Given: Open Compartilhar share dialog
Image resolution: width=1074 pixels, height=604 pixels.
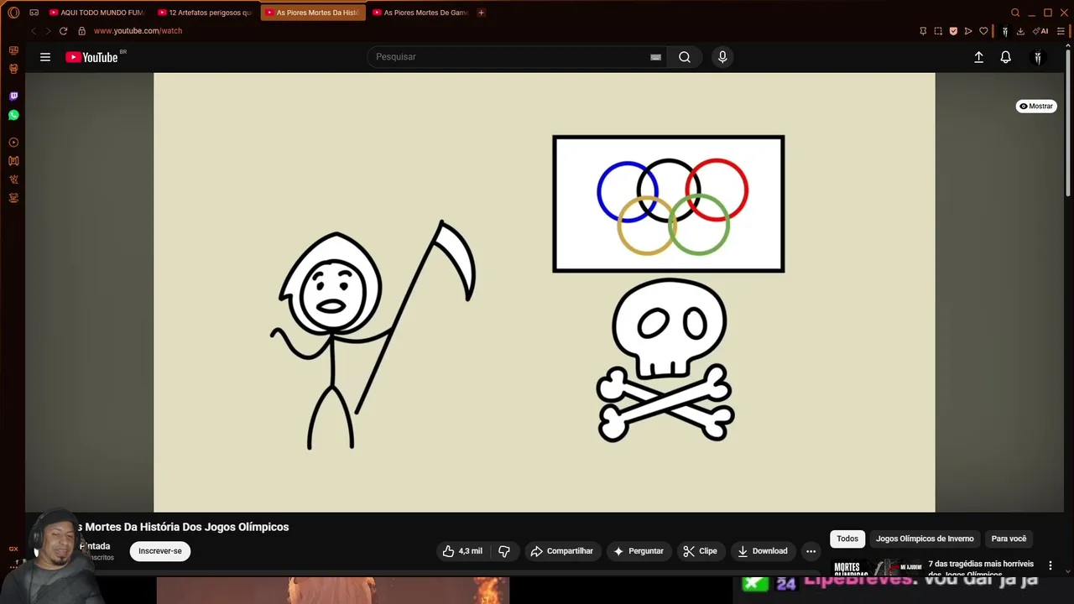Looking at the screenshot, I should (x=562, y=551).
